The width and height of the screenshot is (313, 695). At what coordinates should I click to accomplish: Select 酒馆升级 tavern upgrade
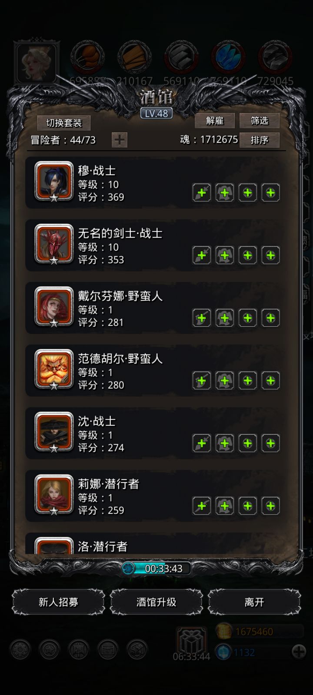[x=156, y=602]
